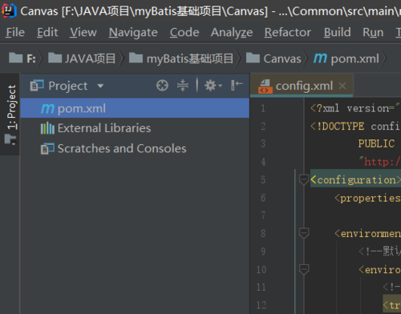This screenshot has width=401, height=314.
Task: Open the Analyze menu
Action: pos(232,33)
